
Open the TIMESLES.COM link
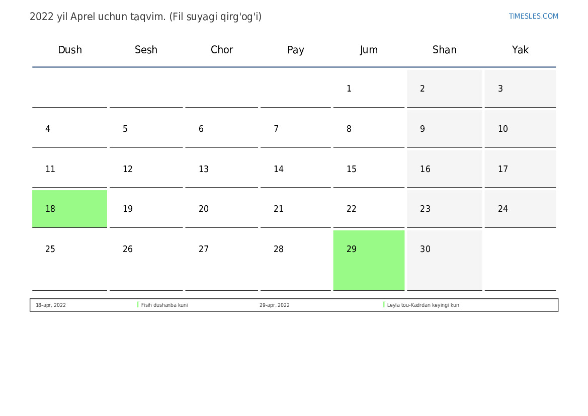point(533,16)
